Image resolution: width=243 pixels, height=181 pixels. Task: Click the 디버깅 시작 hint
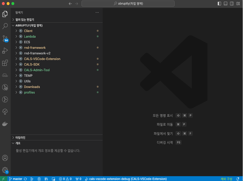(x=165, y=142)
